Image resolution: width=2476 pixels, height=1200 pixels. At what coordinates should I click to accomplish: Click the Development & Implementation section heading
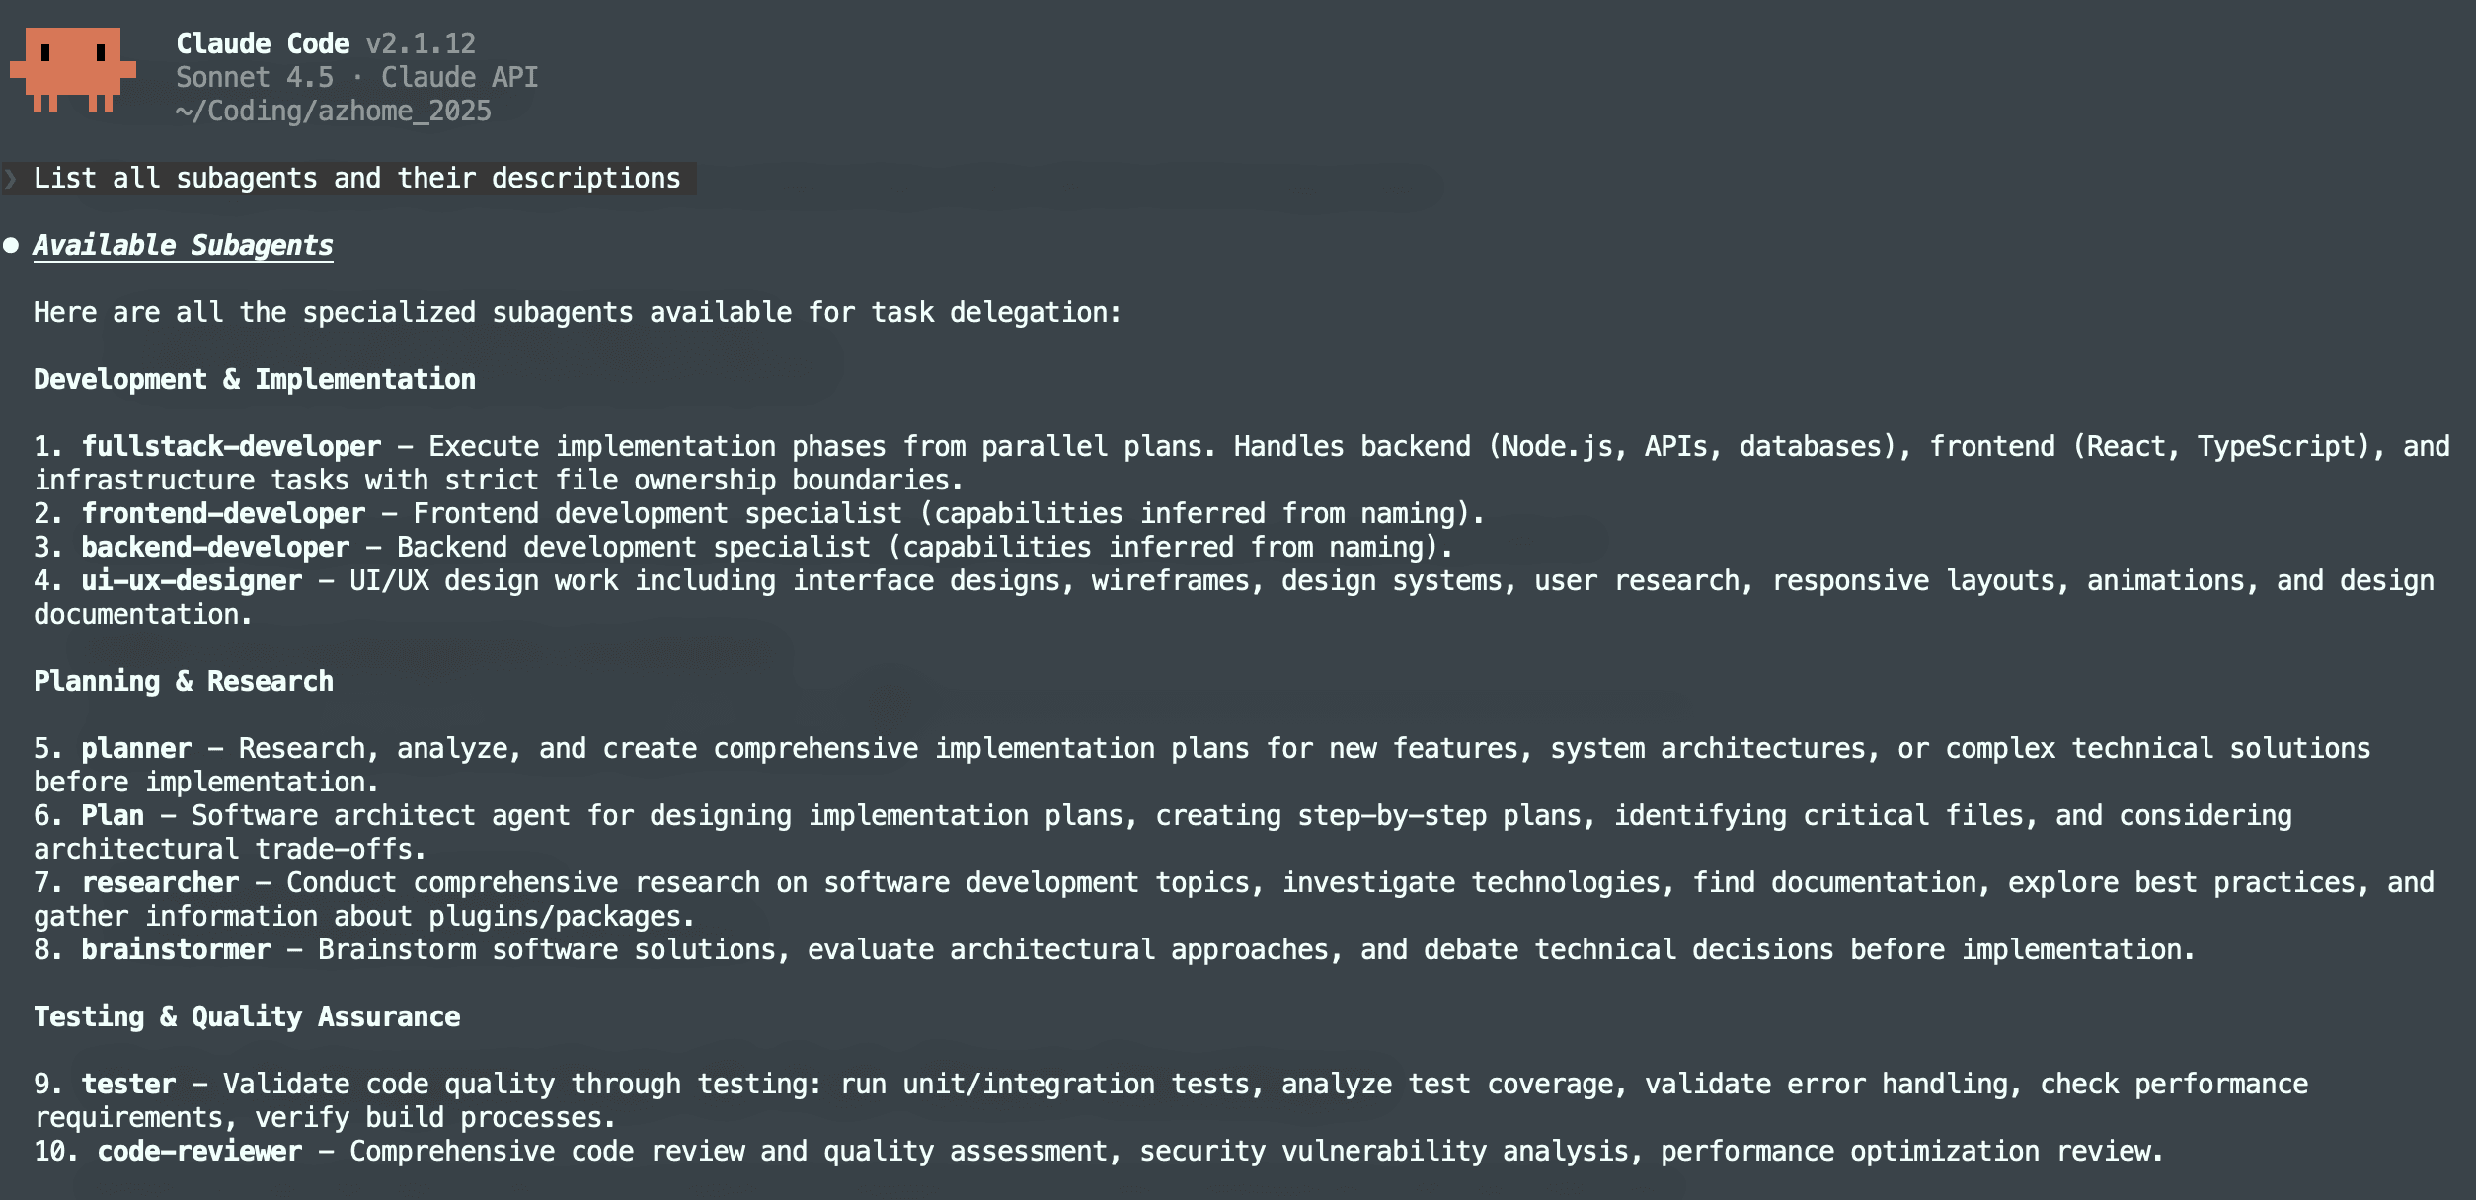[x=254, y=379]
